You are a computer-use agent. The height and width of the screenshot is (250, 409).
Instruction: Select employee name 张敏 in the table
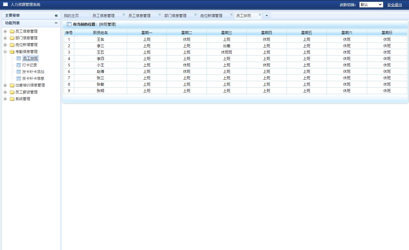(x=101, y=84)
